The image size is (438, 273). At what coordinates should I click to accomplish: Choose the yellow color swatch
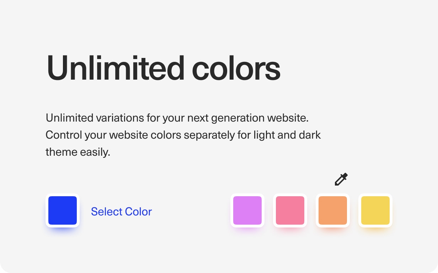pos(375,210)
